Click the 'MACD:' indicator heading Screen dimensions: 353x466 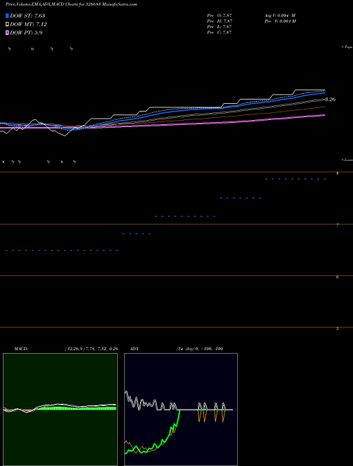pos(21,349)
